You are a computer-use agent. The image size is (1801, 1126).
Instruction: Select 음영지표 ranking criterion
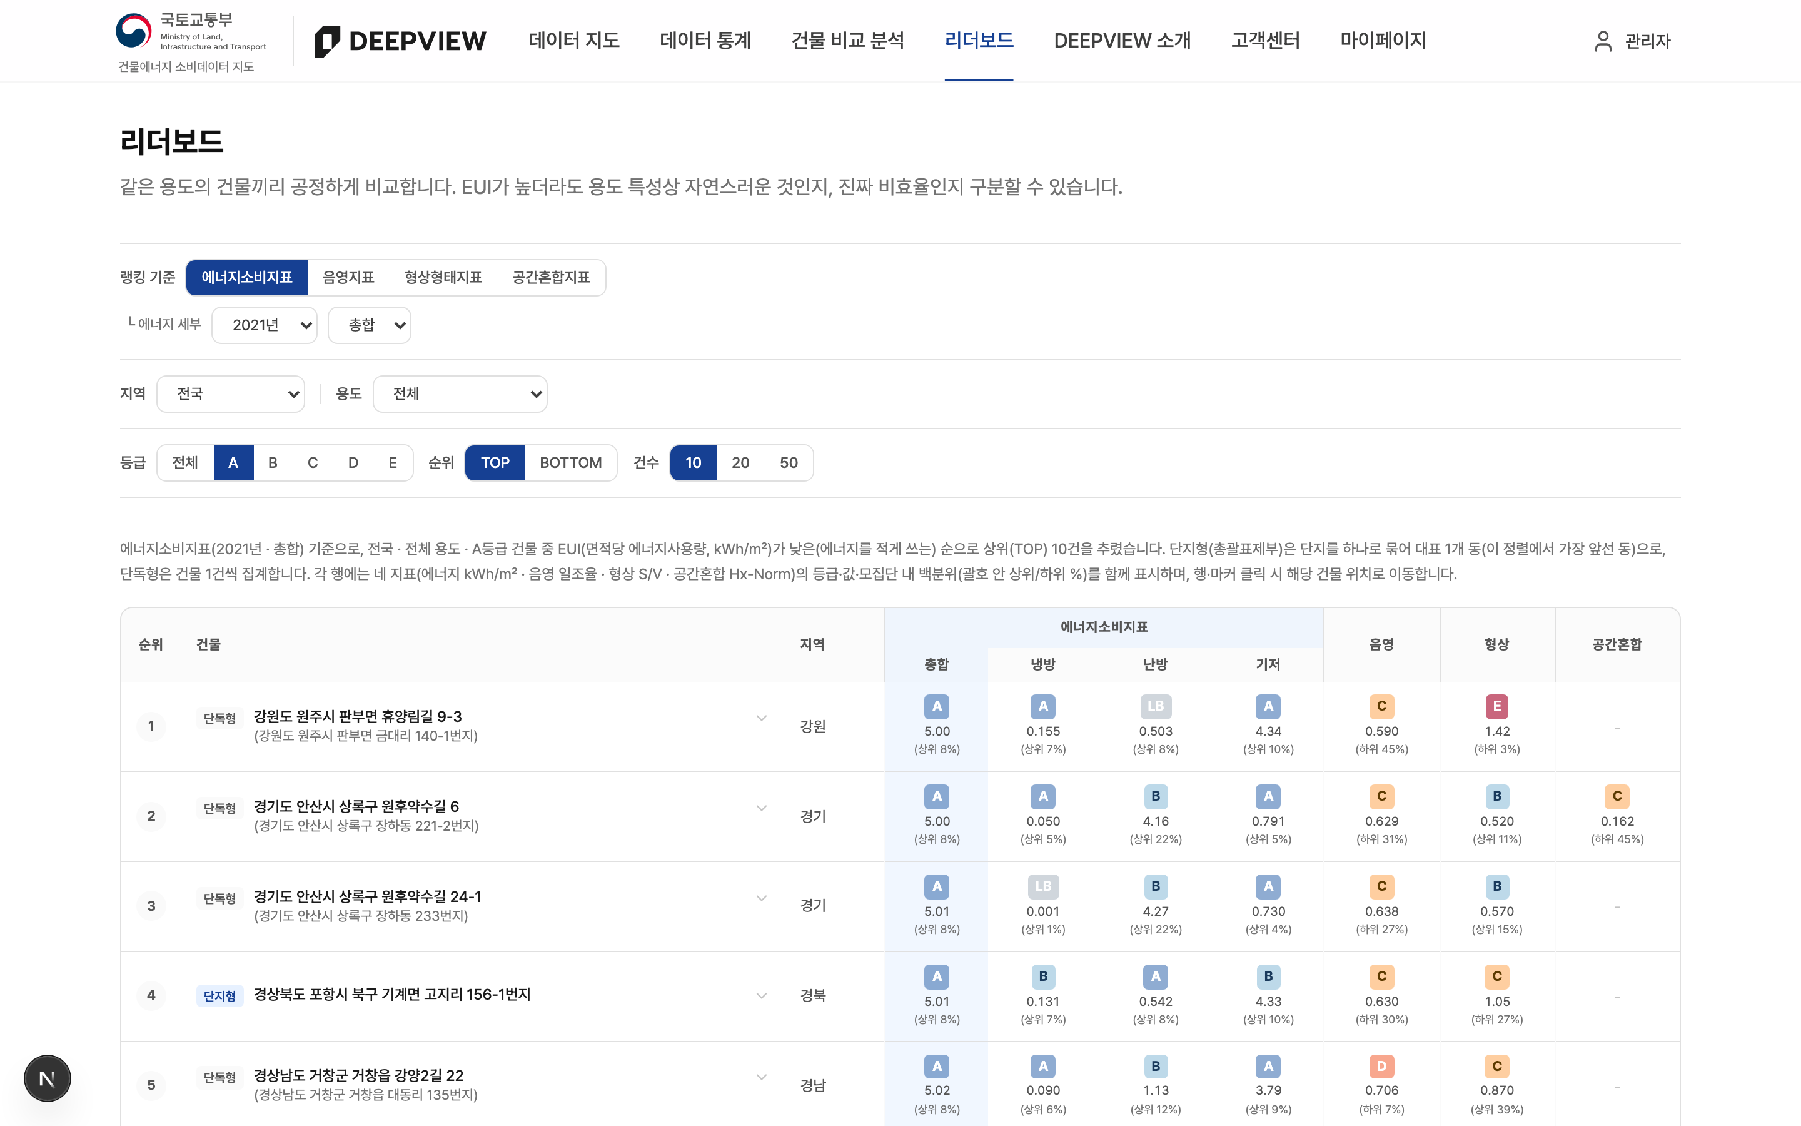348,278
